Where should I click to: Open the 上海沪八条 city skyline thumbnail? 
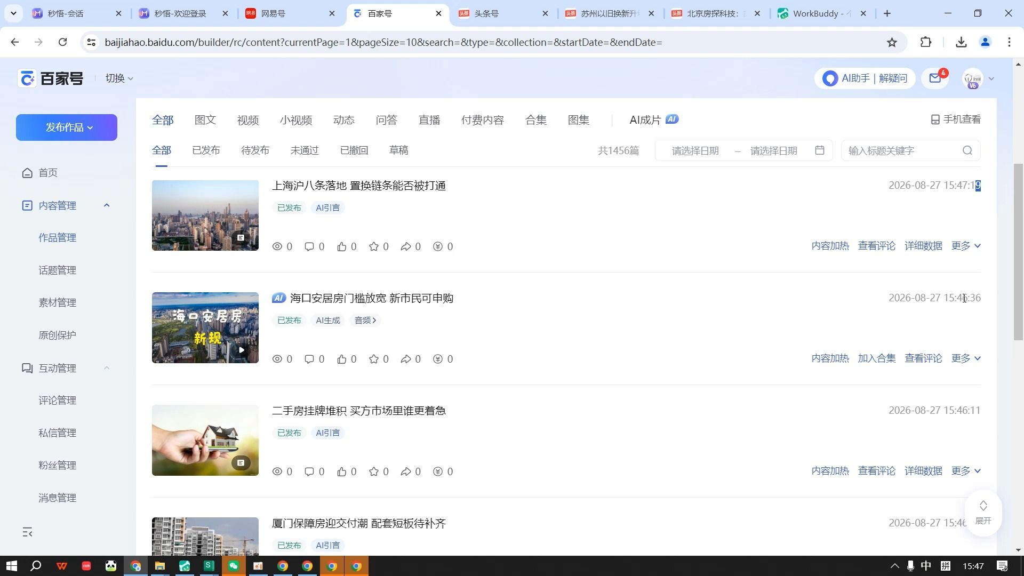coord(205,215)
